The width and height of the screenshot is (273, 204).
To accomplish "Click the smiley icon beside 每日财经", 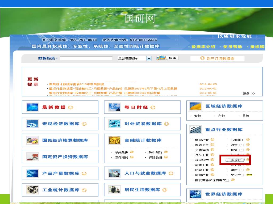I will 153,107.
